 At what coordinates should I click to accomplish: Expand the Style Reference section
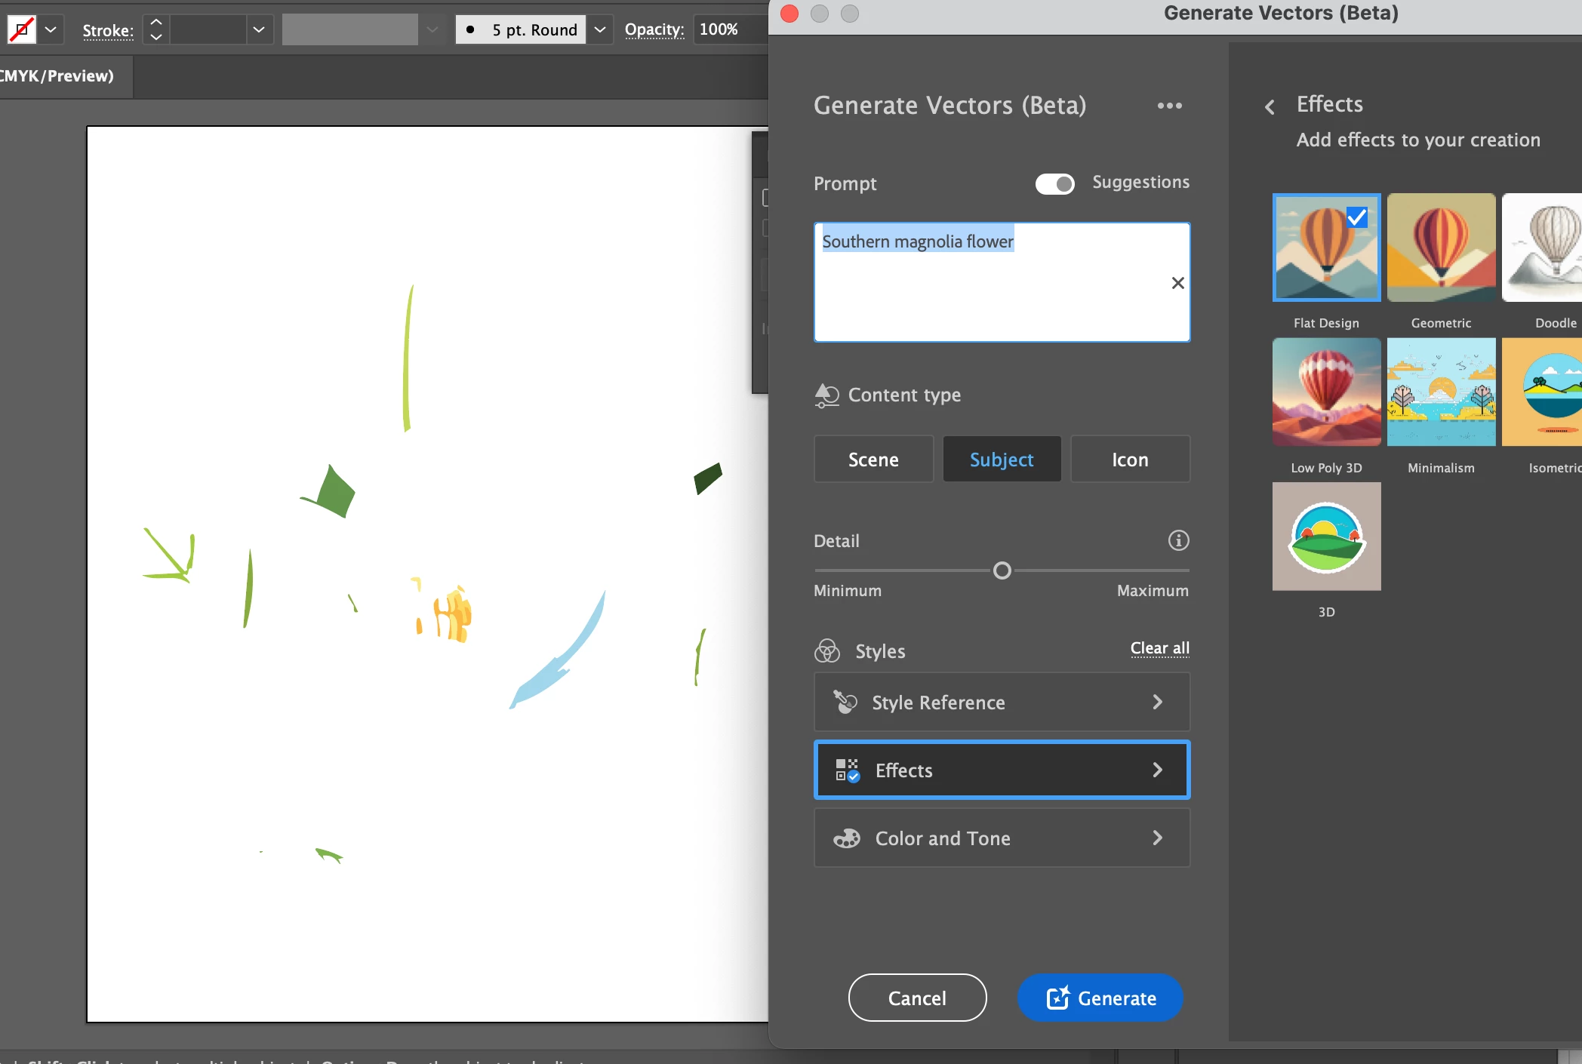pos(1002,703)
